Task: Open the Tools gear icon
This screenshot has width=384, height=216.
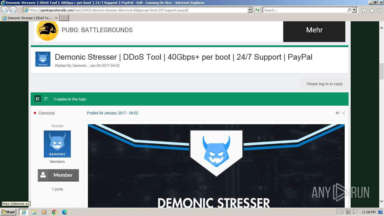Action: point(379,10)
